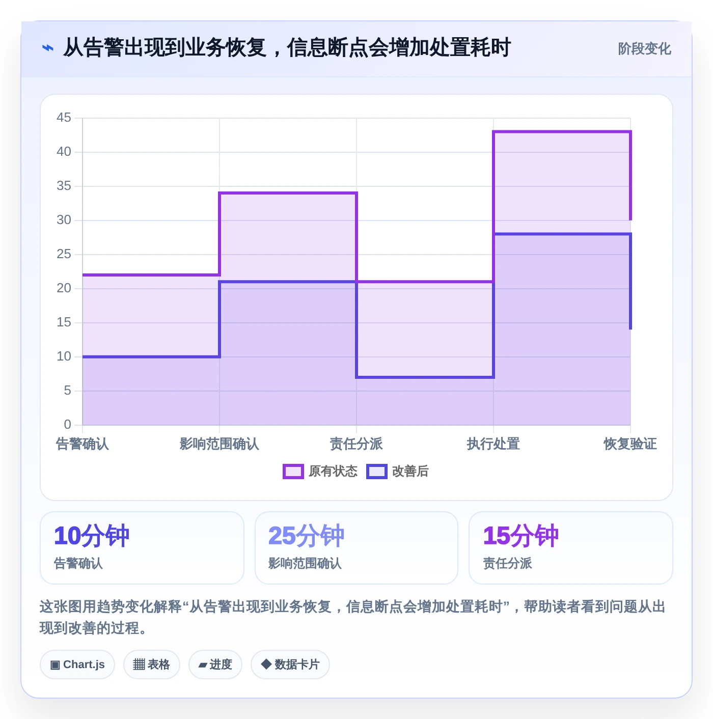This screenshot has width=713, height=719.
Task: Open the 15分钟 责任分派 stat card
Action: [x=571, y=548]
